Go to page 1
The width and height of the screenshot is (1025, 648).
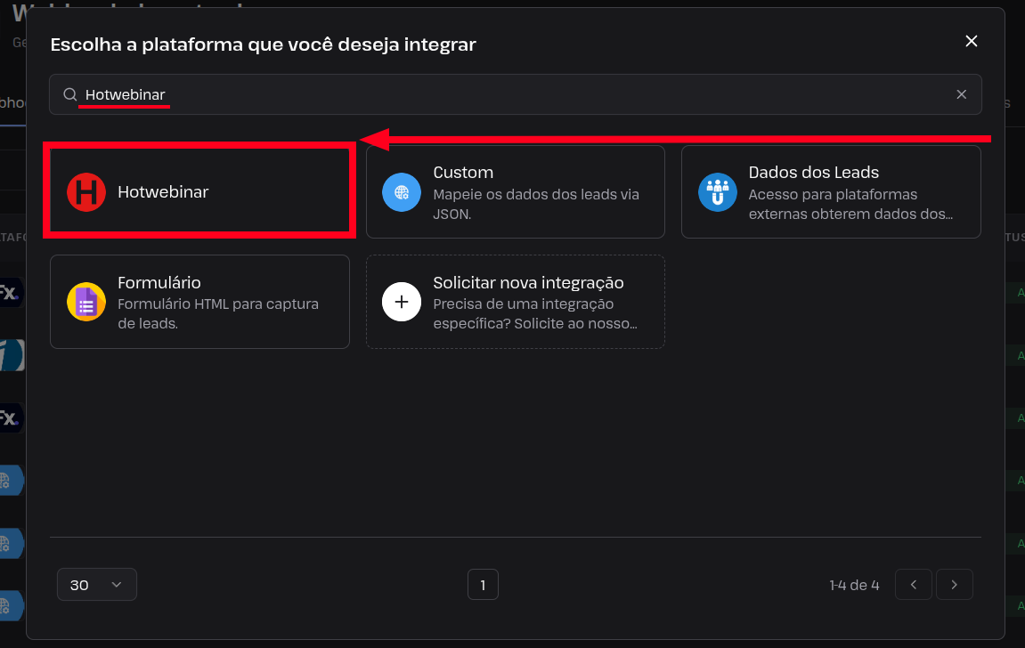click(483, 585)
